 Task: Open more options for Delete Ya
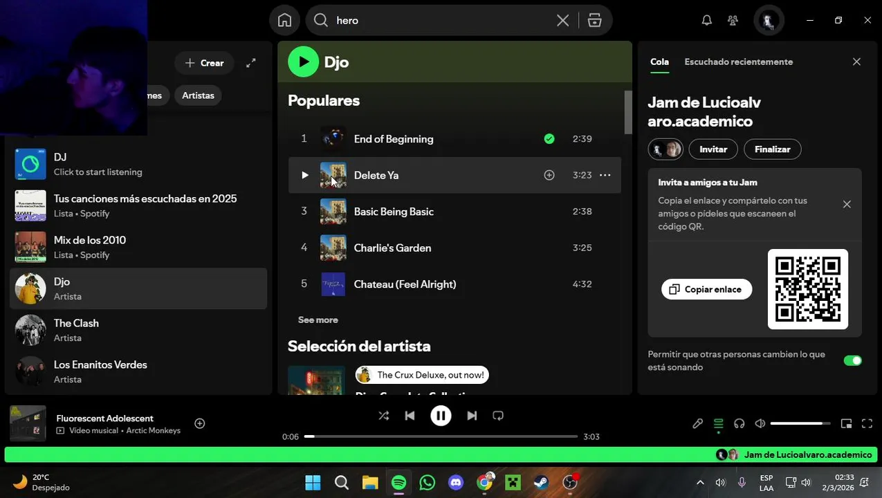point(605,175)
